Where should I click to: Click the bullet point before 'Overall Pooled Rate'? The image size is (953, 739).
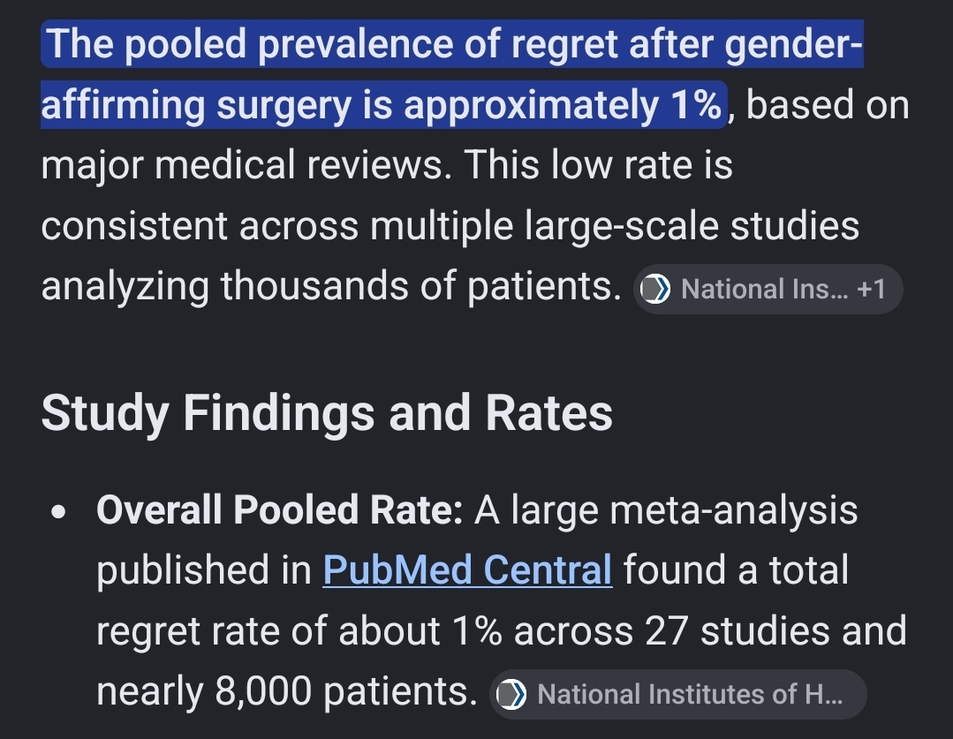coord(58,512)
